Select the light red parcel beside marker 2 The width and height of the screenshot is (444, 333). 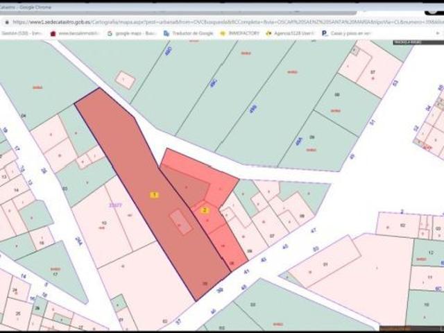[212, 173]
